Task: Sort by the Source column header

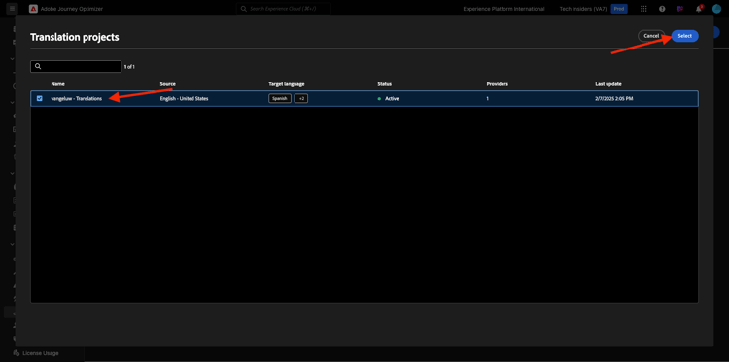Action: (168, 84)
